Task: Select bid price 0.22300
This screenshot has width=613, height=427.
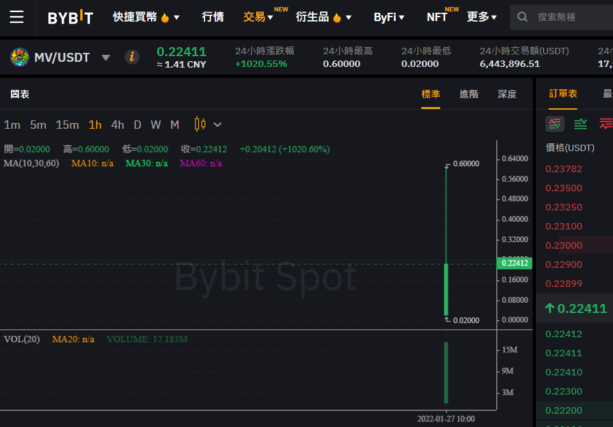Action: 564,392
